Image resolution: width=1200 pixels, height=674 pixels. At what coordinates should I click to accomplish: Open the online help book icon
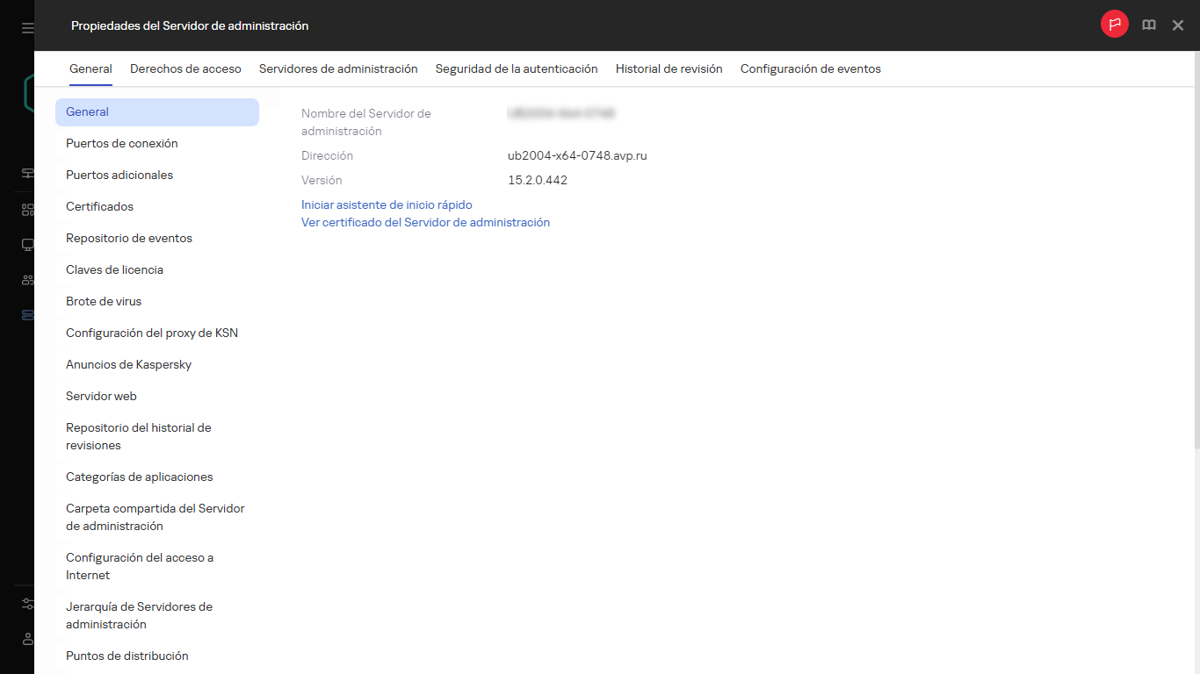click(x=1148, y=25)
